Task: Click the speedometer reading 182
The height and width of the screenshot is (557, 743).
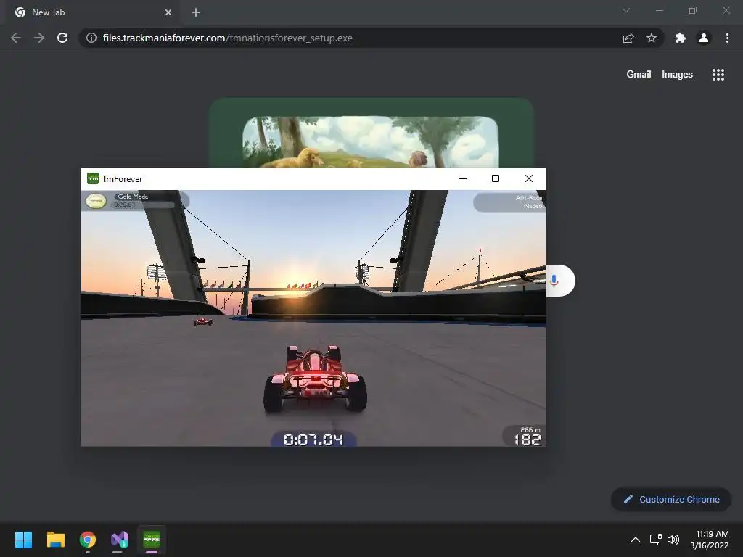Action: click(527, 439)
